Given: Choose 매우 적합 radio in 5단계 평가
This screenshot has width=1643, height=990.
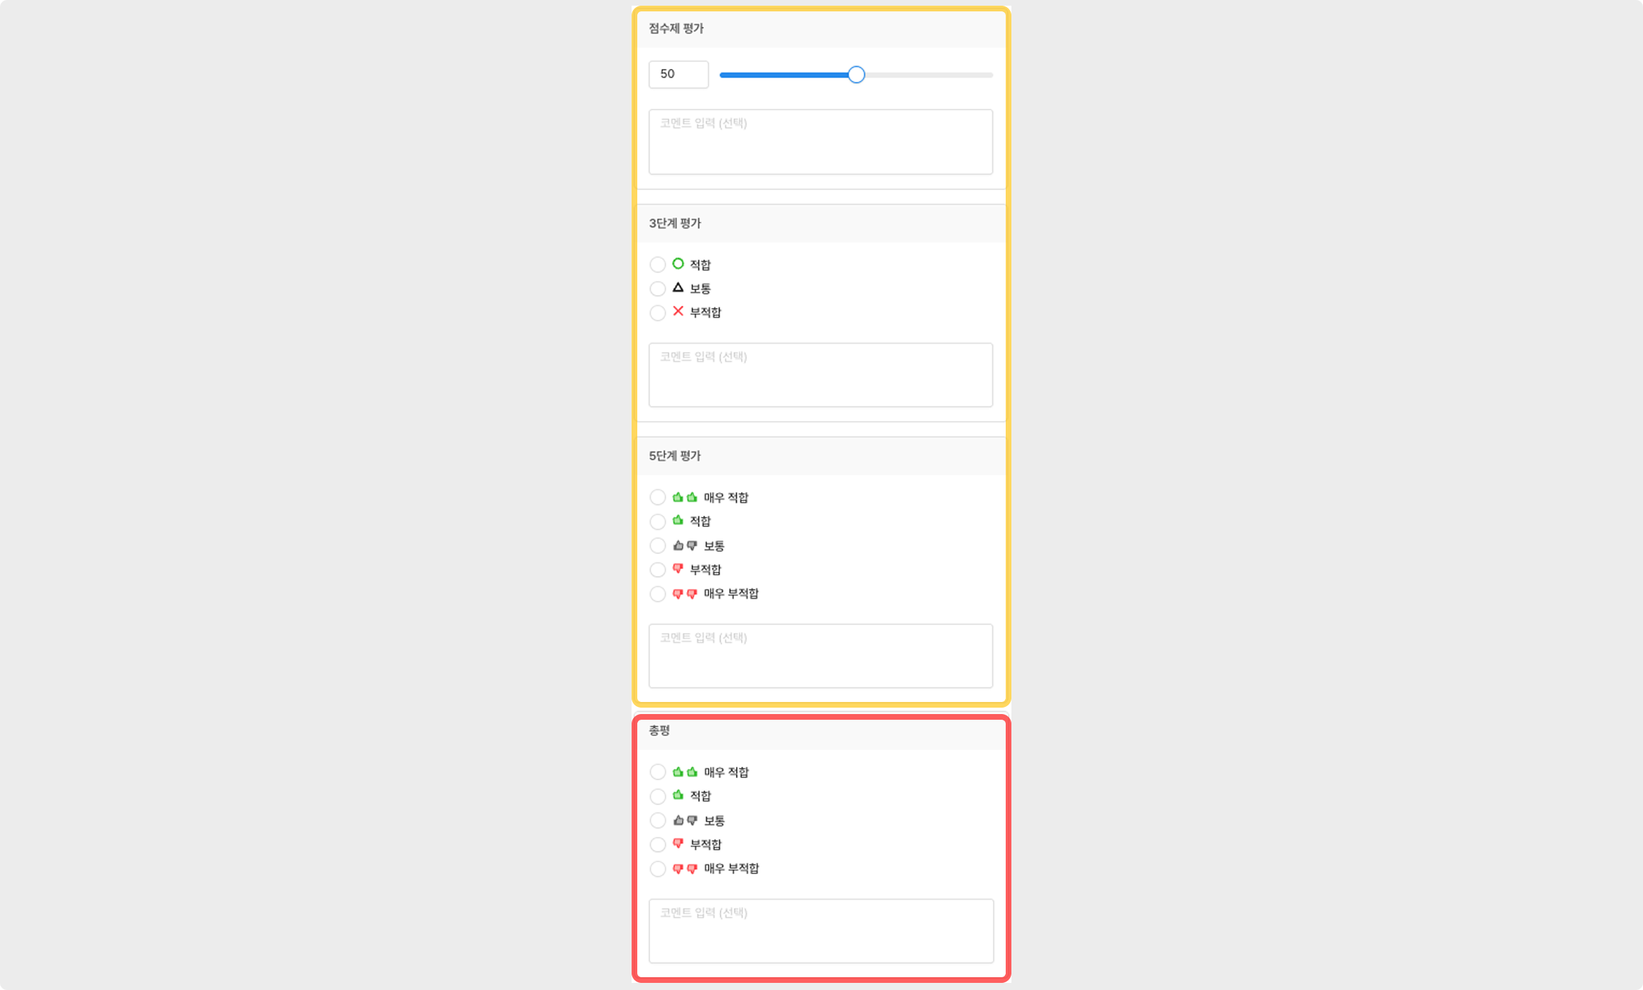Looking at the screenshot, I should pyautogui.click(x=658, y=497).
